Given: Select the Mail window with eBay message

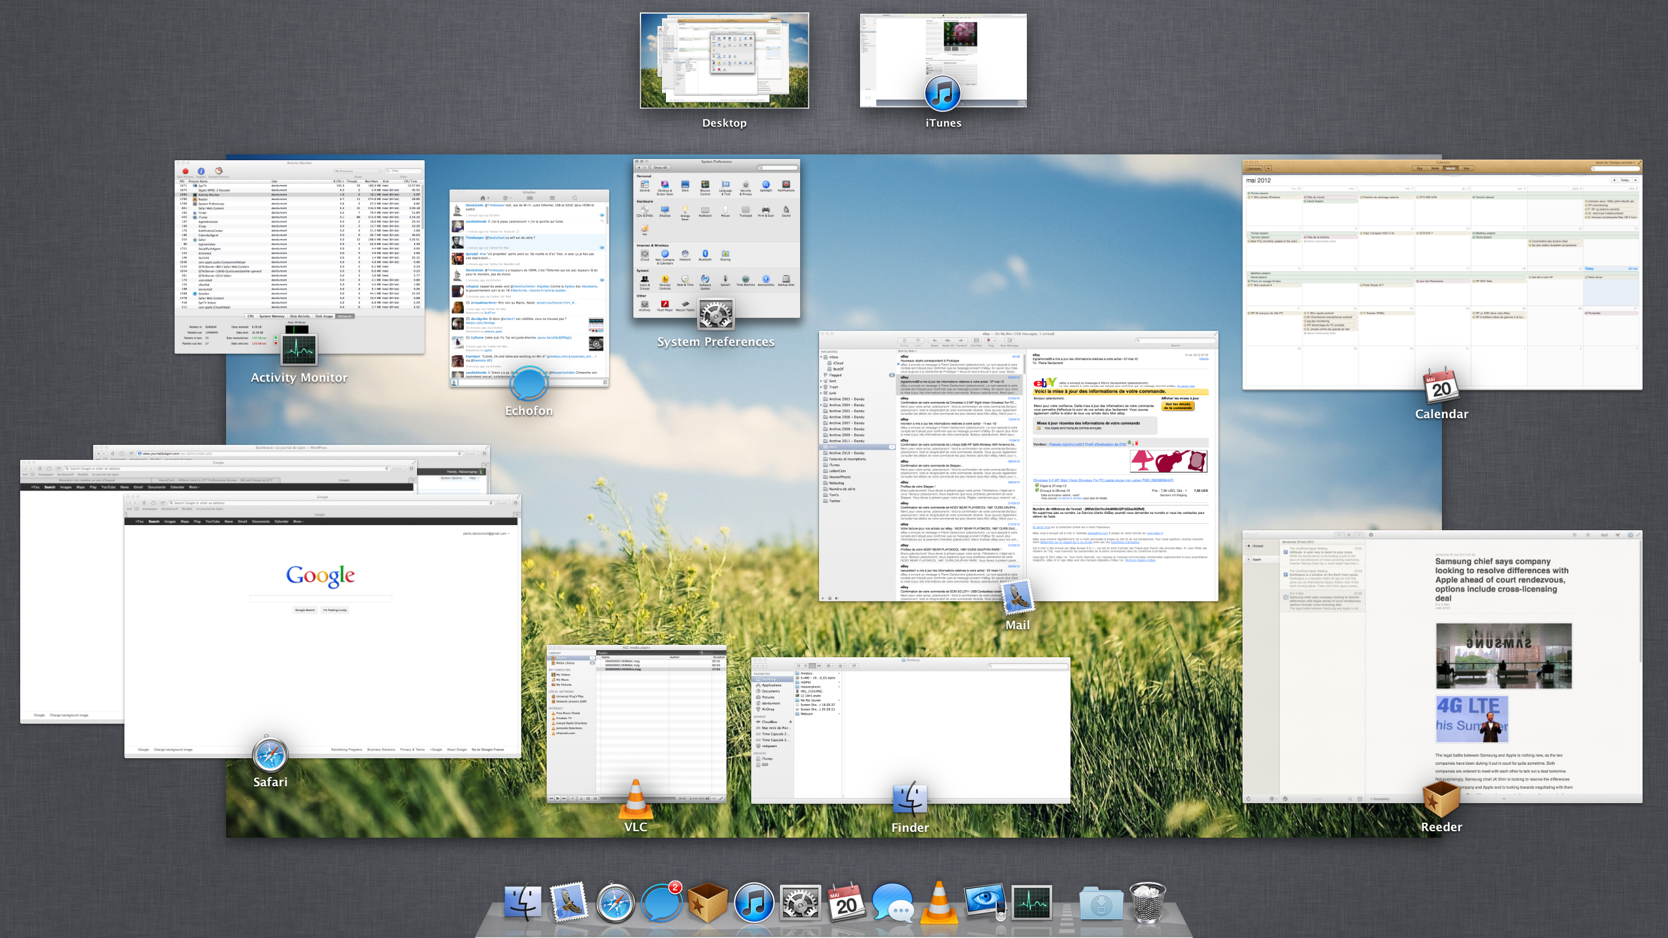Looking at the screenshot, I should 1018,466.
